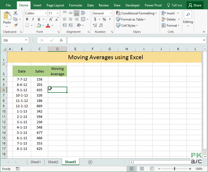The image size is (208, 172).
Task: Click Decrease Decimal icon
Action: pyautogui.click(x=101, y=25)
